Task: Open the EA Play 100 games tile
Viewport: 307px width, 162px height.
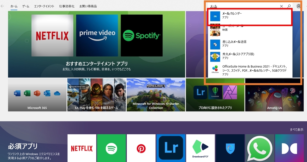Action: (x=96, y=95)
